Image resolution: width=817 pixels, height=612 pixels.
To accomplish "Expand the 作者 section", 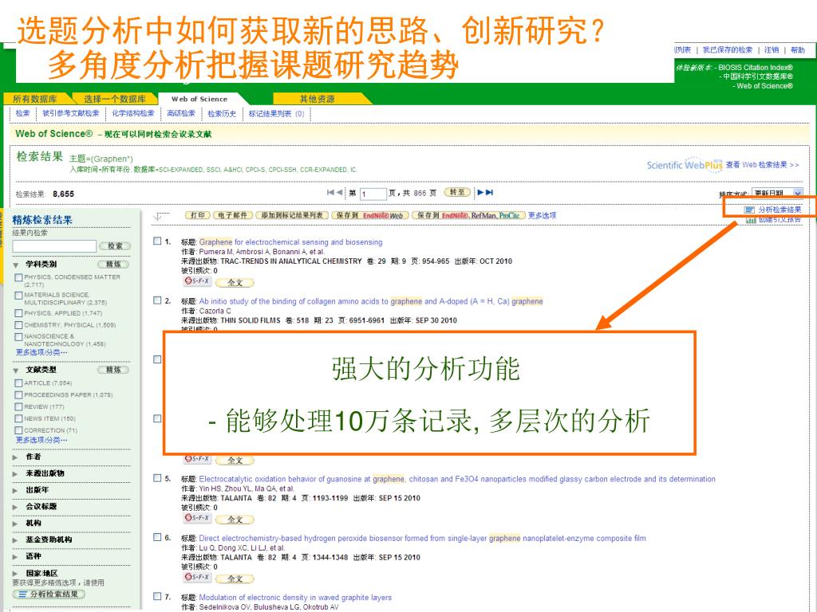I will click(16, 457).
